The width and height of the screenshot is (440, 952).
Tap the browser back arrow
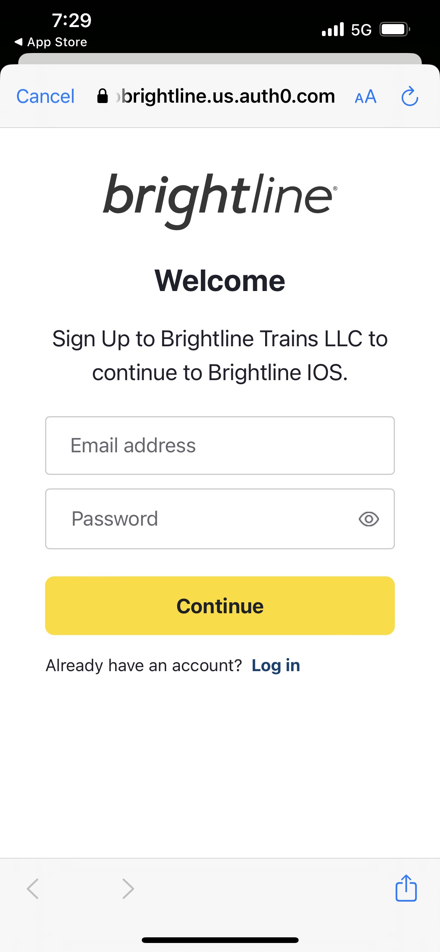pyautogui.click(x=33, y=889)
